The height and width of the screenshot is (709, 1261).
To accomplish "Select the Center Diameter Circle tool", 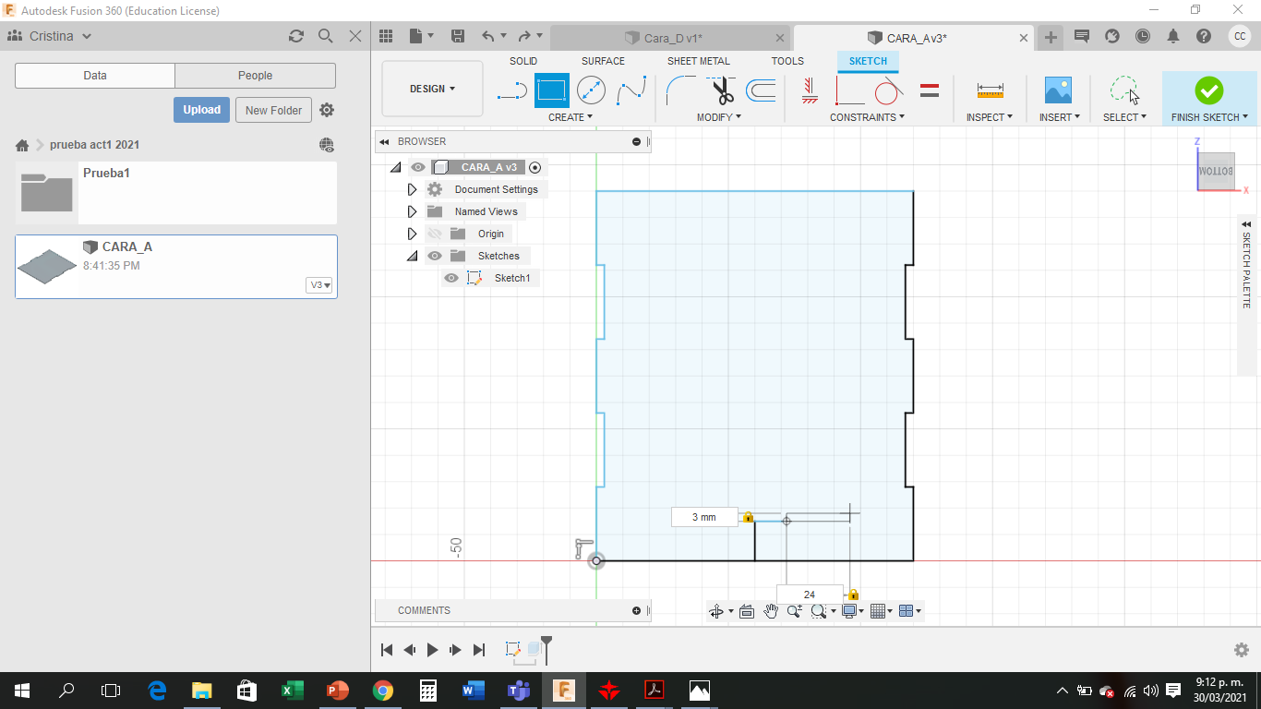I will (591, 90).
